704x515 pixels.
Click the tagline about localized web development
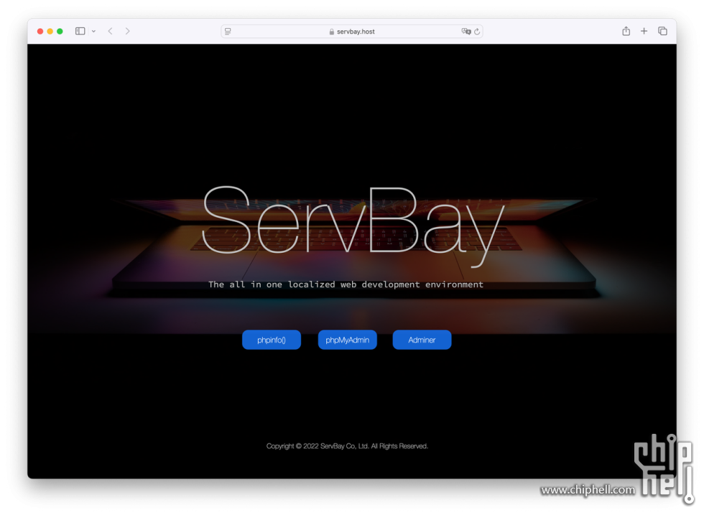pos(346,284)
